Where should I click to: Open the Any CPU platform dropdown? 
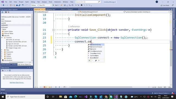pos(45,5)
